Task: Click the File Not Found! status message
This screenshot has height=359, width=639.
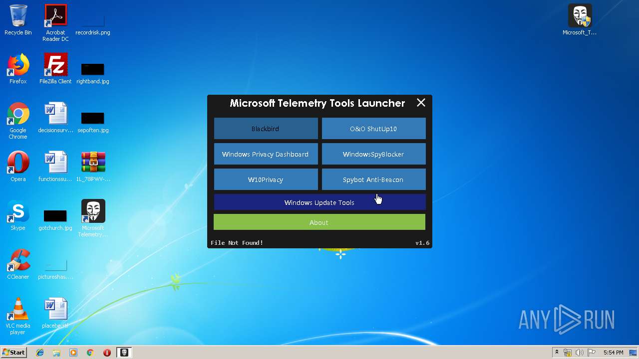Action: pyautogui.click(x=237, y=243)
